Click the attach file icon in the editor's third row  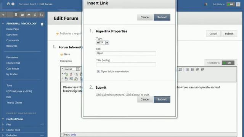[66, 79]
